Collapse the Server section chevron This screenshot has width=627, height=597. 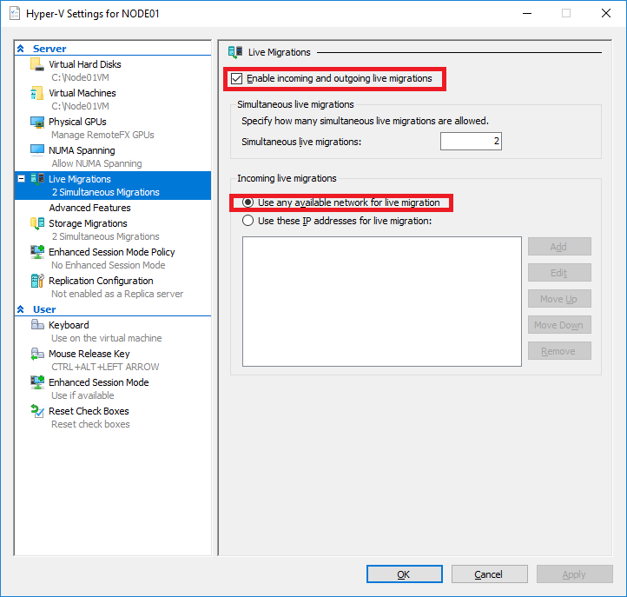pos(21,49)
